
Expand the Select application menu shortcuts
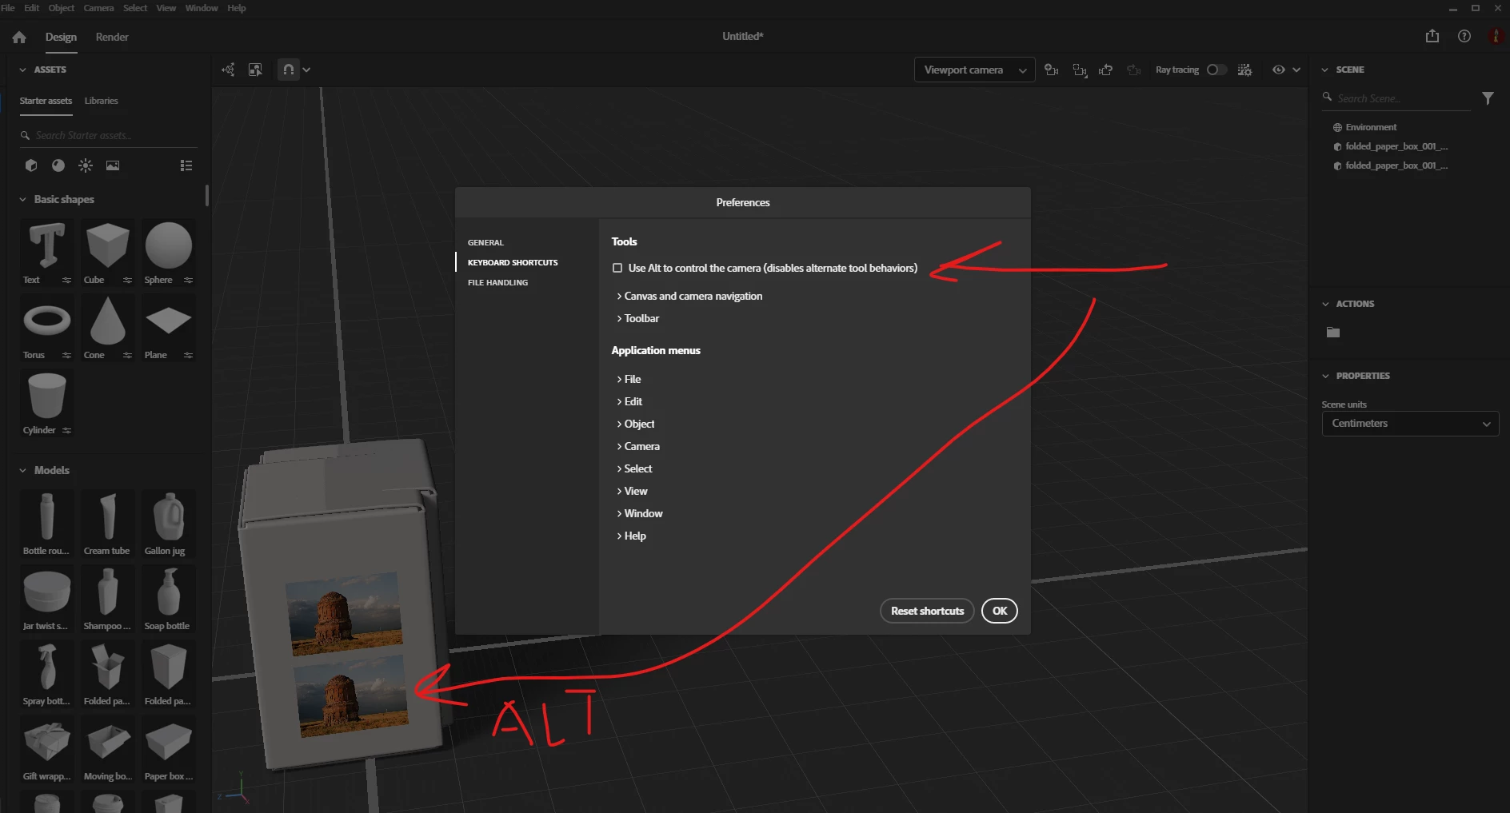pyautogui.click(x=634, y=468)
